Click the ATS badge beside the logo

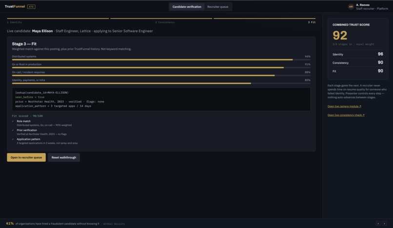(31, 7)
